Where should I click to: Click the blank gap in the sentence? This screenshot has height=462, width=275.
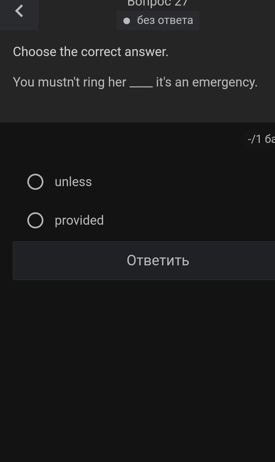[x=141, y=83]
